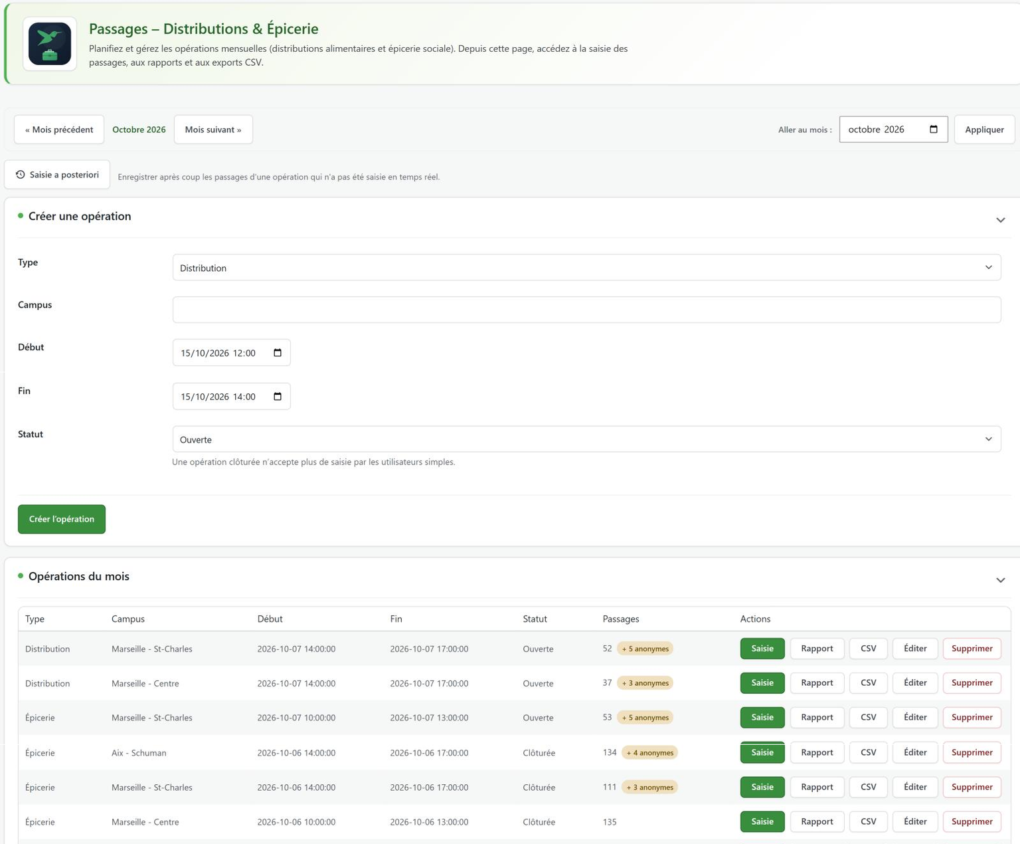Click the hummingbird app logo
The width and height of the screenshot is (1020, 844).
coord(50,44)
